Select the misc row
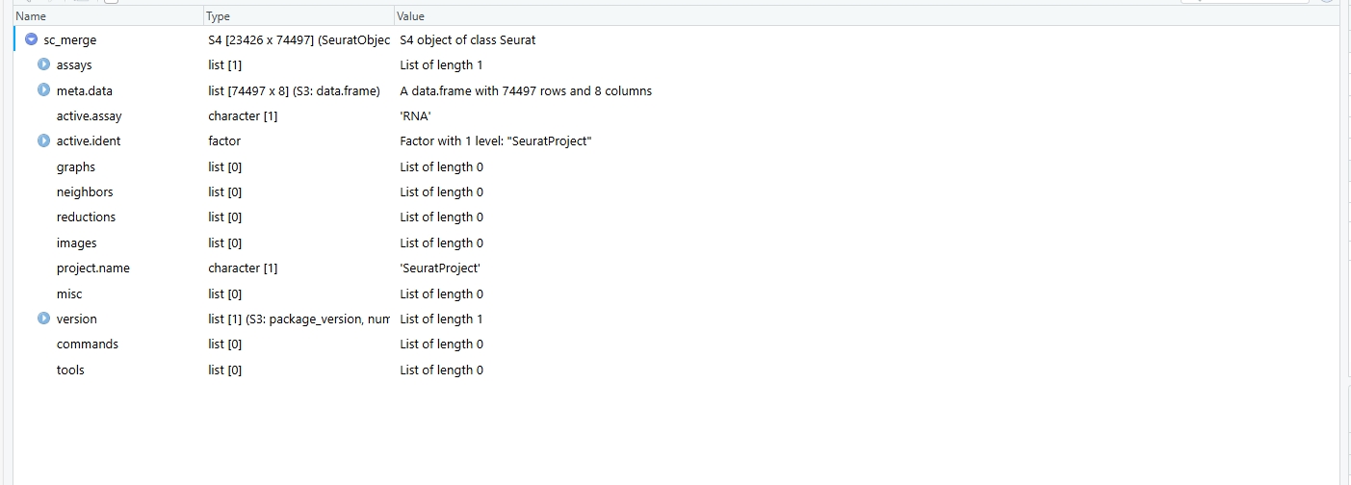 [676, 294]
